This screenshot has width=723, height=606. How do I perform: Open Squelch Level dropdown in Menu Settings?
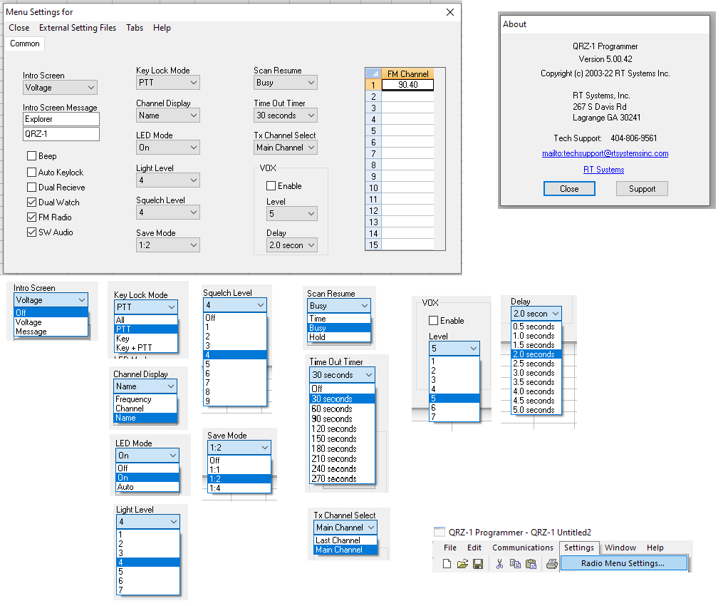point(168,212)
